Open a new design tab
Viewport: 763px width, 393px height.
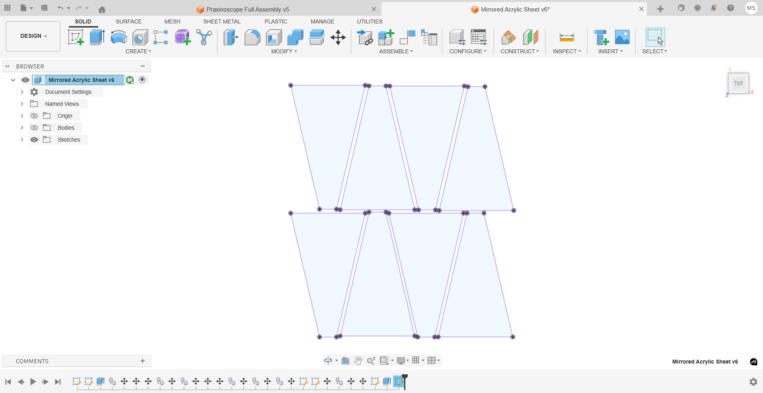click(x=660, y=9)
